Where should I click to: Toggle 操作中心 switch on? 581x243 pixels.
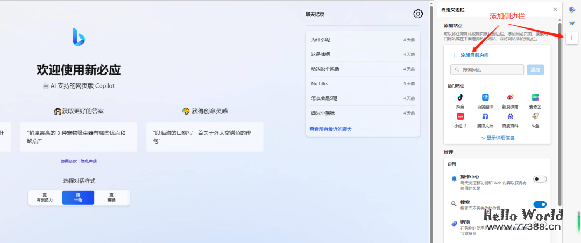click(x=540, y=179)
